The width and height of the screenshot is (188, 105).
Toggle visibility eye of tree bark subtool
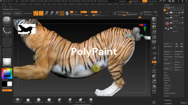tap(182, 18)
